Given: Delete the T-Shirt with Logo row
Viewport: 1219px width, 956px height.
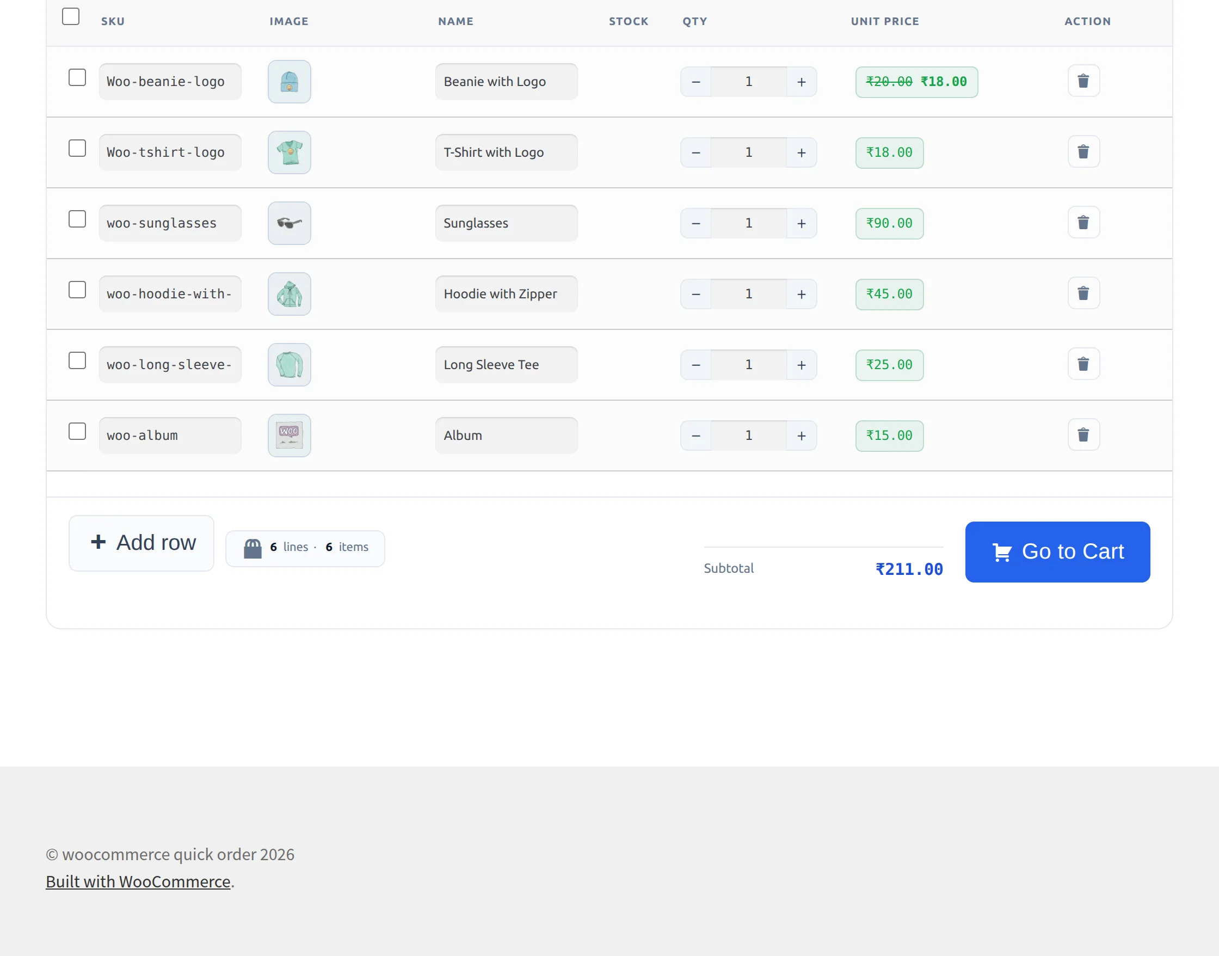Looking at the screenshot, I should (x=1083, y=152).
